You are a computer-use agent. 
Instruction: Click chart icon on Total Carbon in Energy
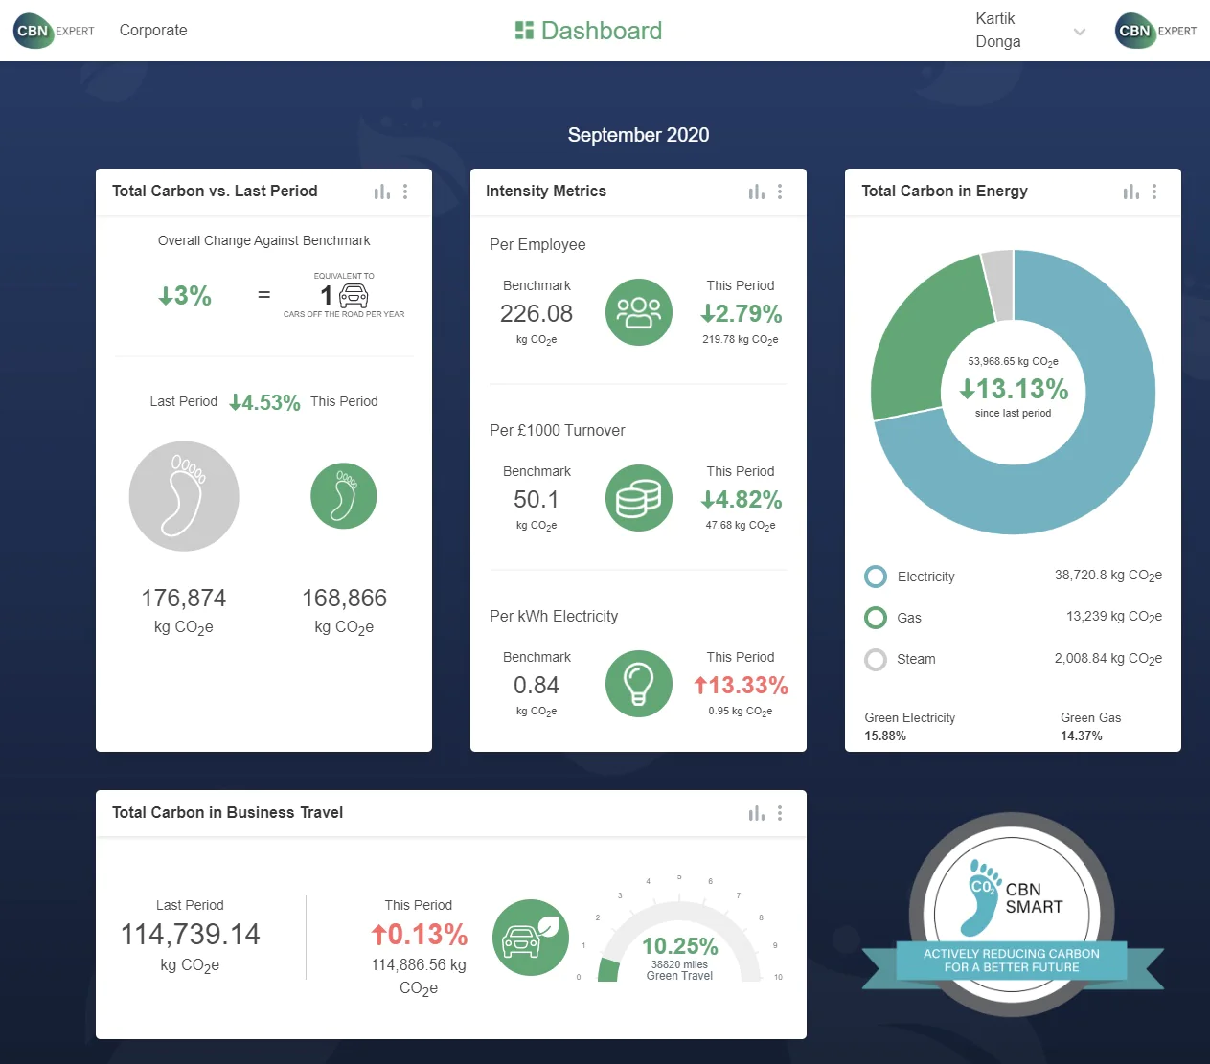click(x=1130, y=192)
